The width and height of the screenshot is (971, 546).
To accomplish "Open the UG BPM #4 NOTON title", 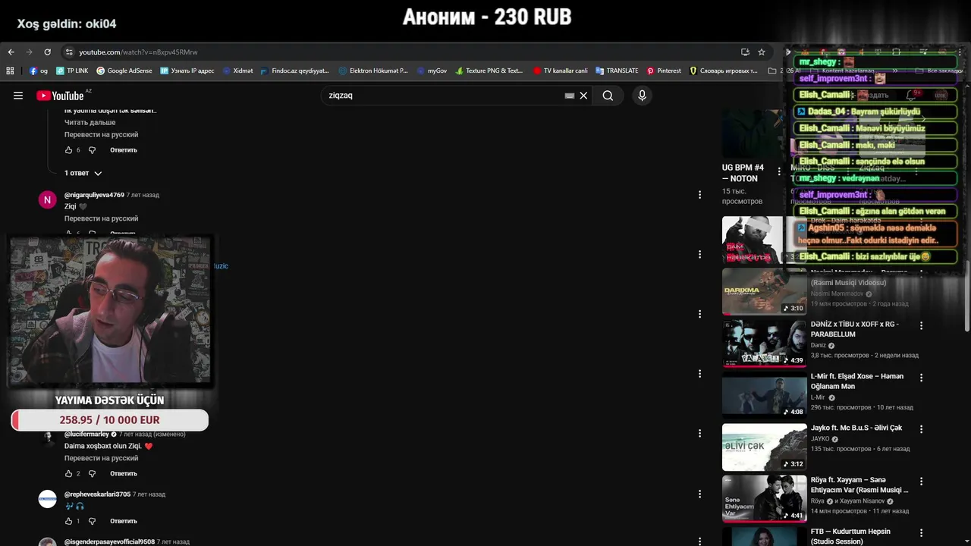I will pyautogui.click(x=743, y=173).
